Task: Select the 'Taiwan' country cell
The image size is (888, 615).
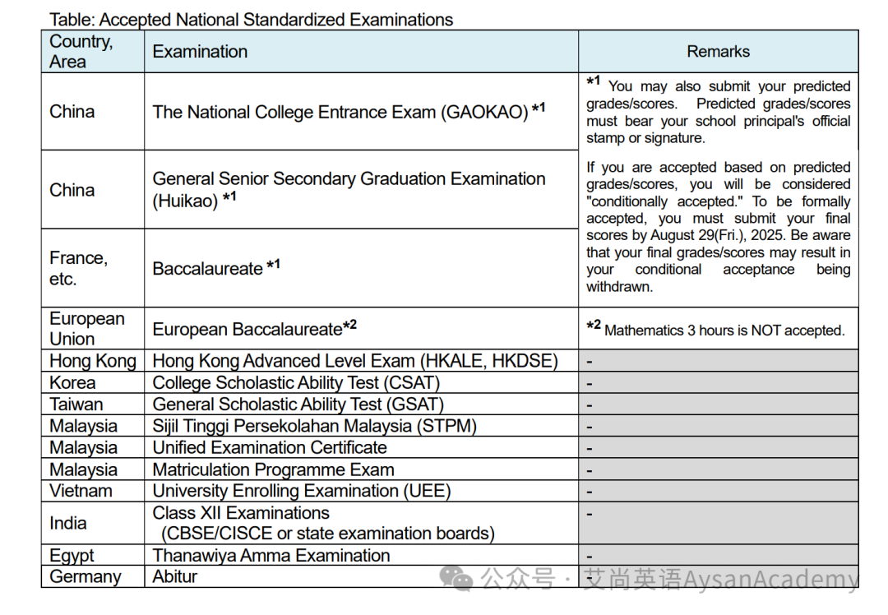Action: [93, 405]
